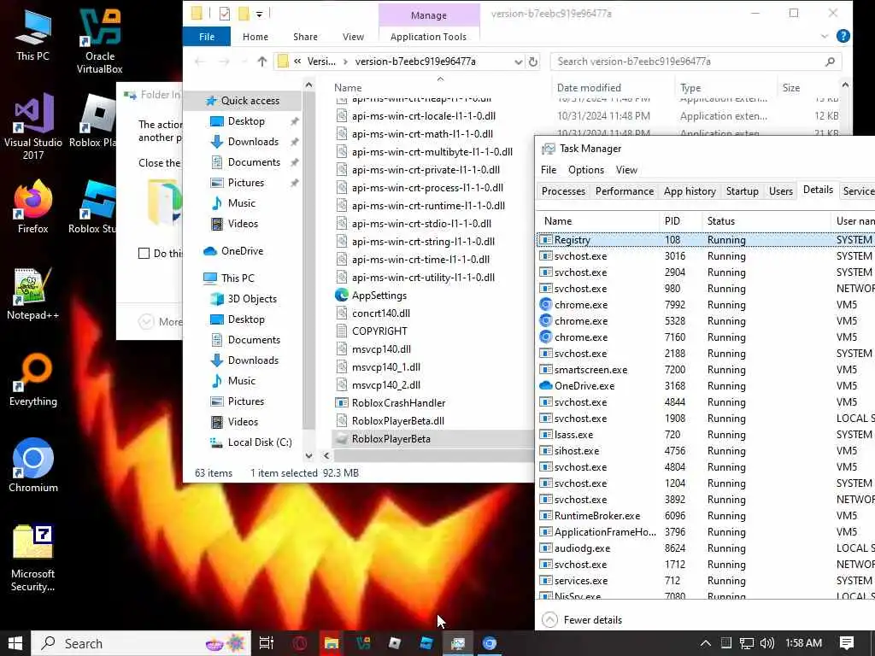
Task: Click Explorer help question mark icon
Action: pos(843,36)
